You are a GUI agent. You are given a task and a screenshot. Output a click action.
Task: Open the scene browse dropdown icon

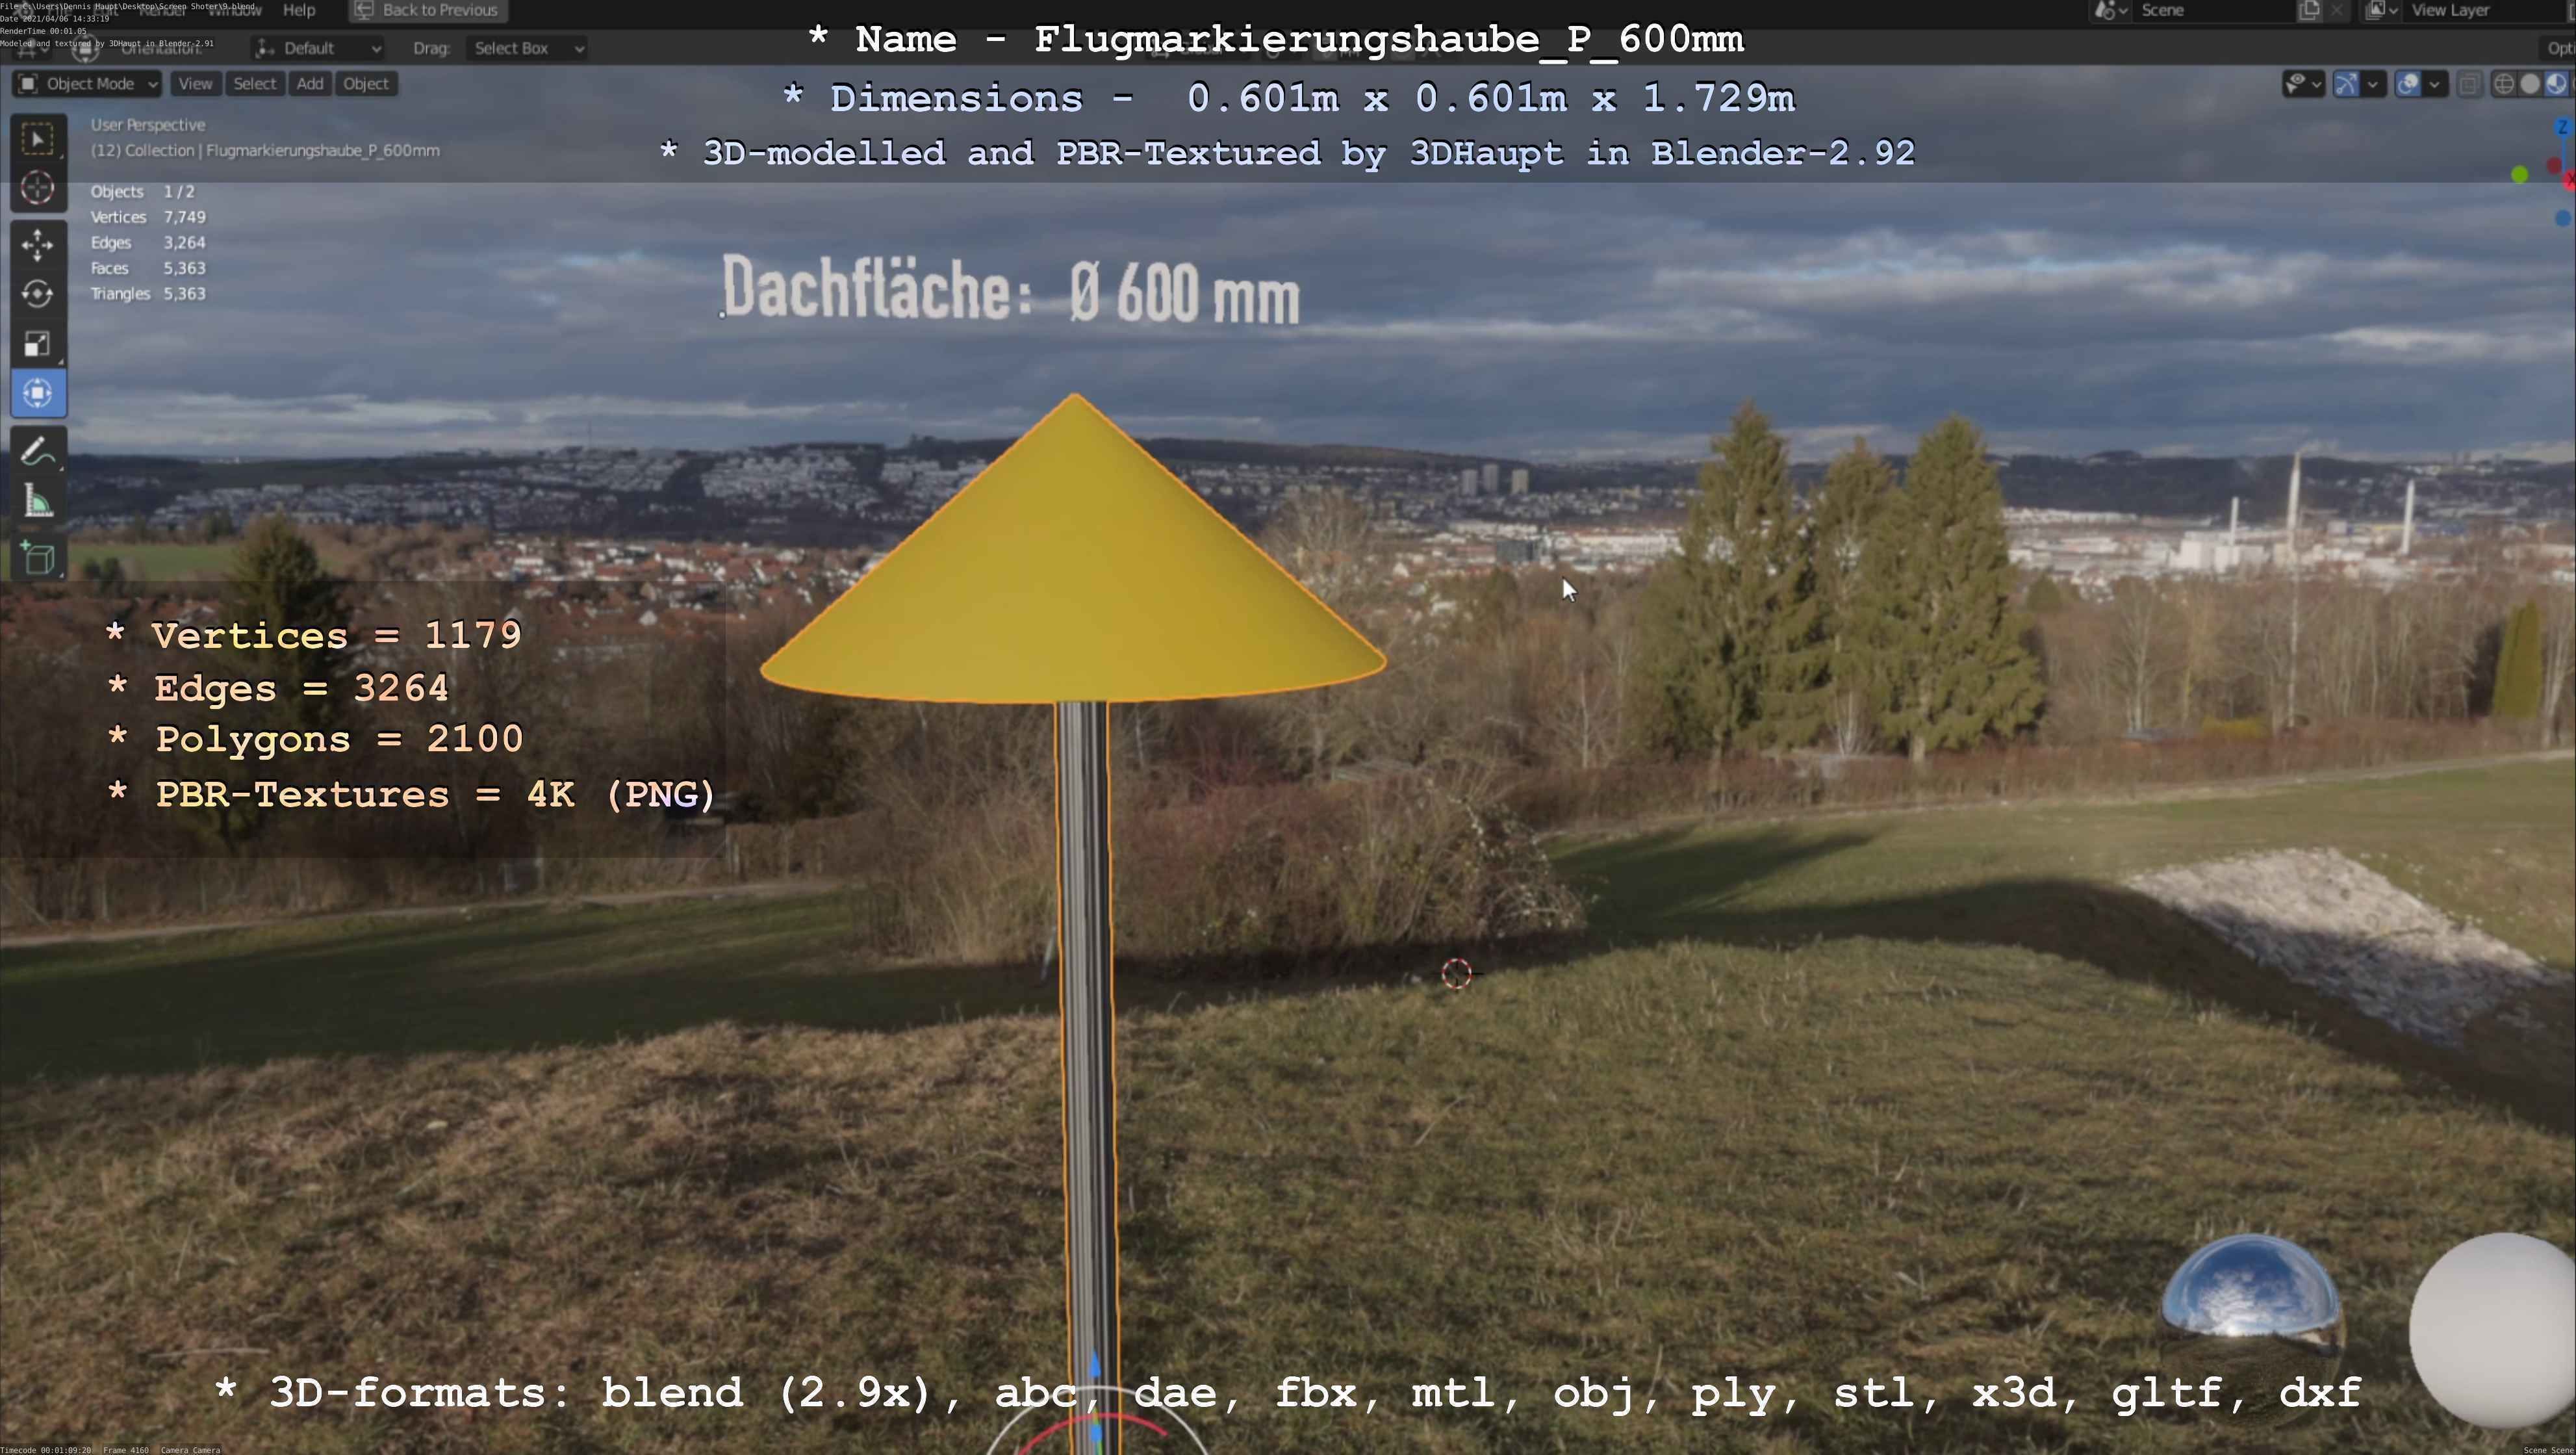coord(2111,10)
